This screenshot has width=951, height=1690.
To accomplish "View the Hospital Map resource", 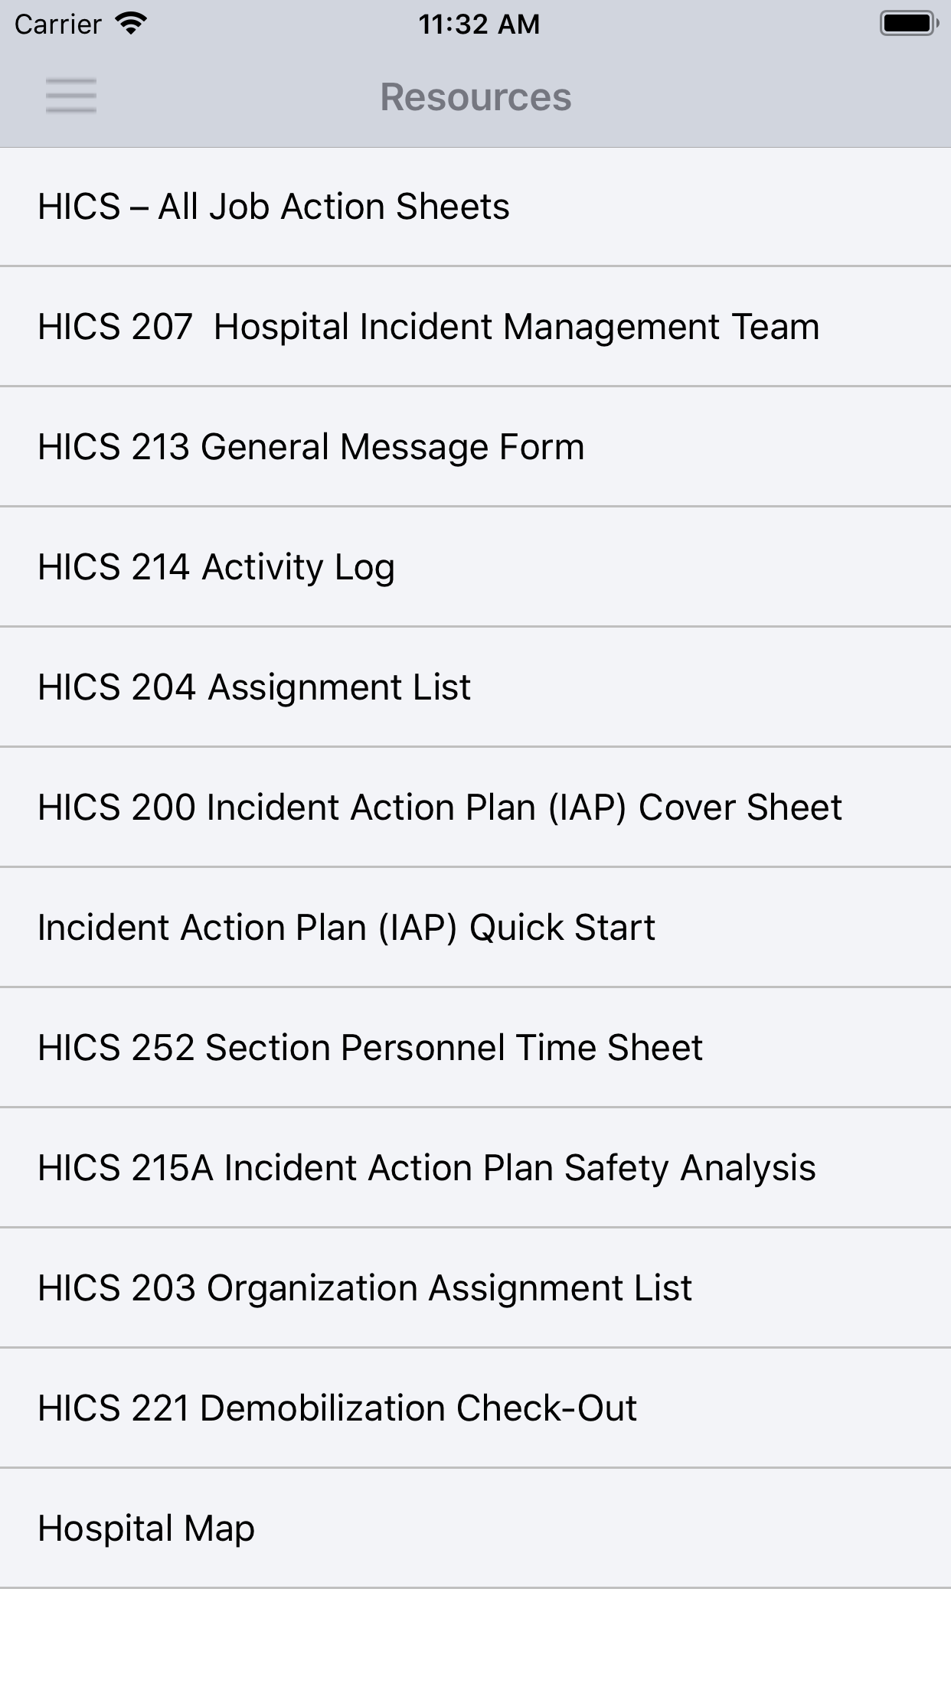I will click(x=475, y=1528).
